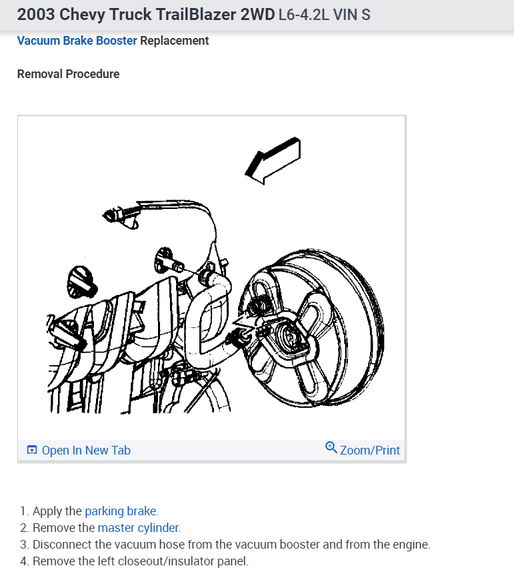This screenshot has height=578, width=514.
Task: Click the blank bar area between image toolbar links
Action: click(x=228, y=450)
